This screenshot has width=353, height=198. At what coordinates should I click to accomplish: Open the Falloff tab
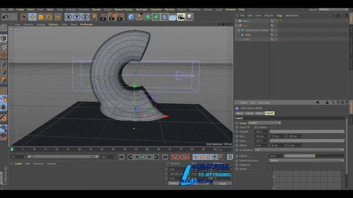pos(270,113)
